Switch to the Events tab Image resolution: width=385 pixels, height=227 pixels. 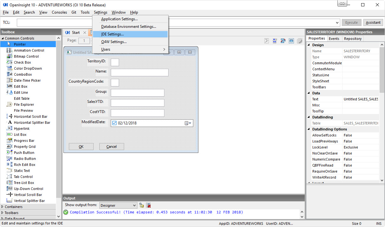(334, 39)
